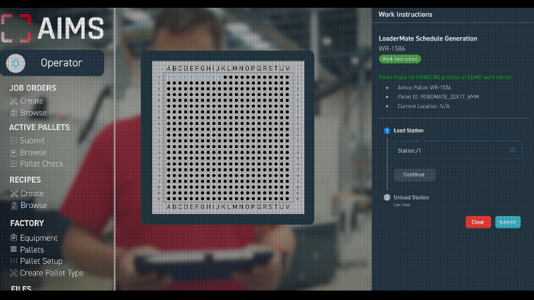Click the AIMS logo
The height and width of the screenshot is (300, 534).
pos(53,29)
